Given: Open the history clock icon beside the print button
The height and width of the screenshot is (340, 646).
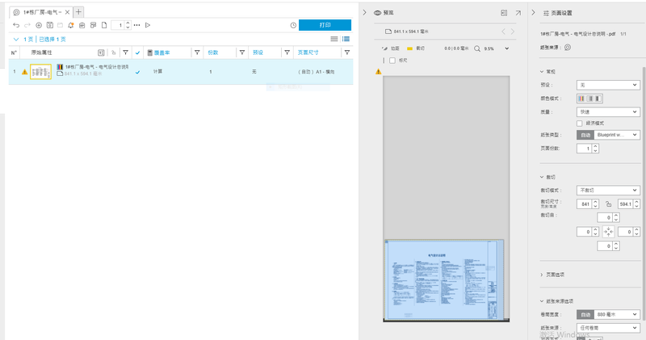Looking at the screenshot, I should (x=293, y=25).
